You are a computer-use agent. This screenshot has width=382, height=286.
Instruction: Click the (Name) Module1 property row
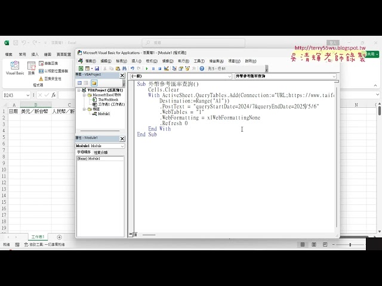100,158
